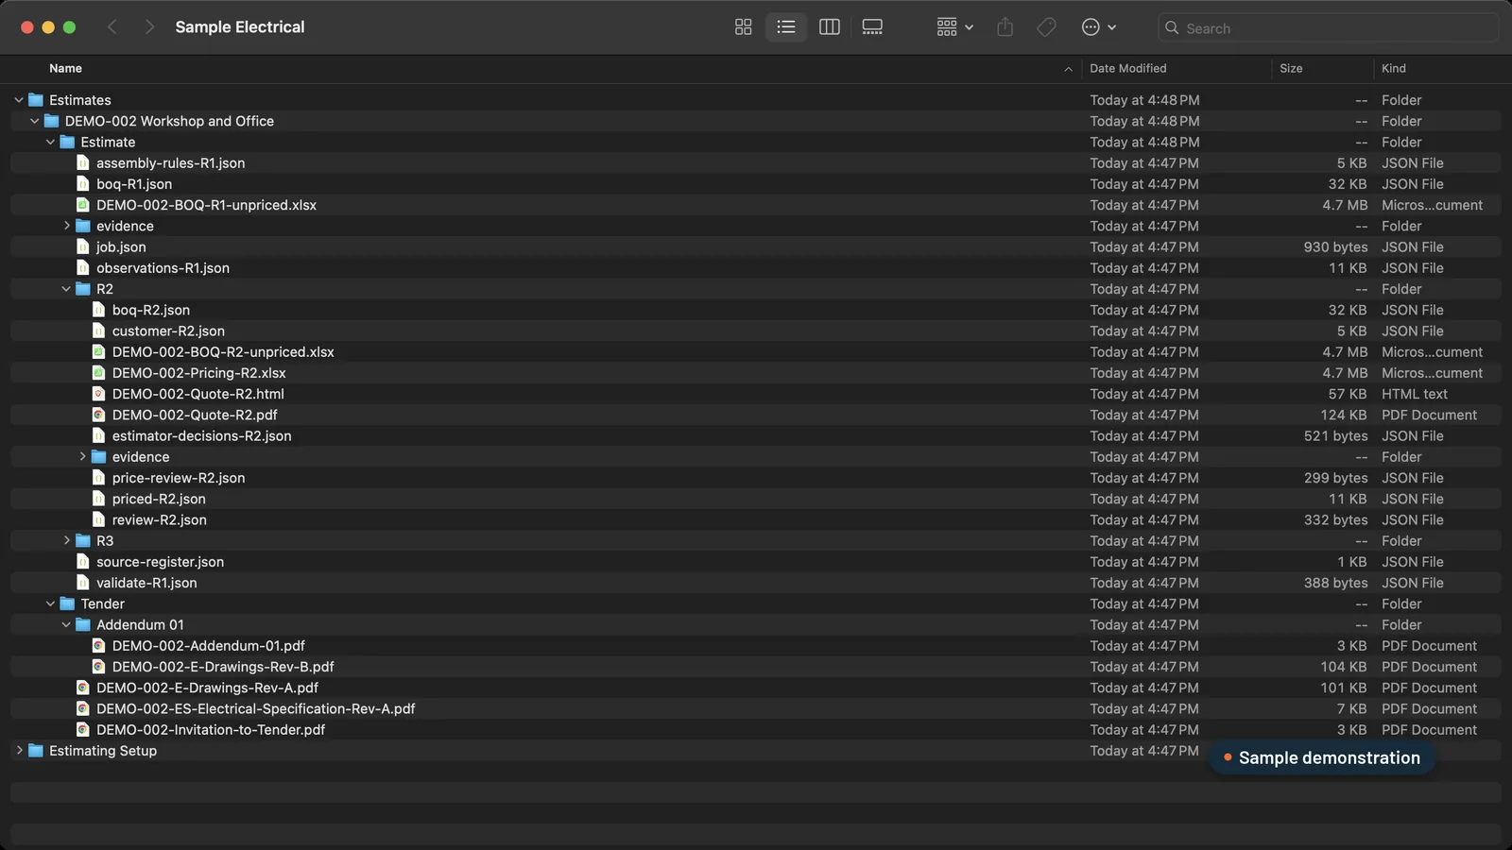Sort by the Size column header
1512x850 pixels.
pyautogui.click(x=1291, y=68)
